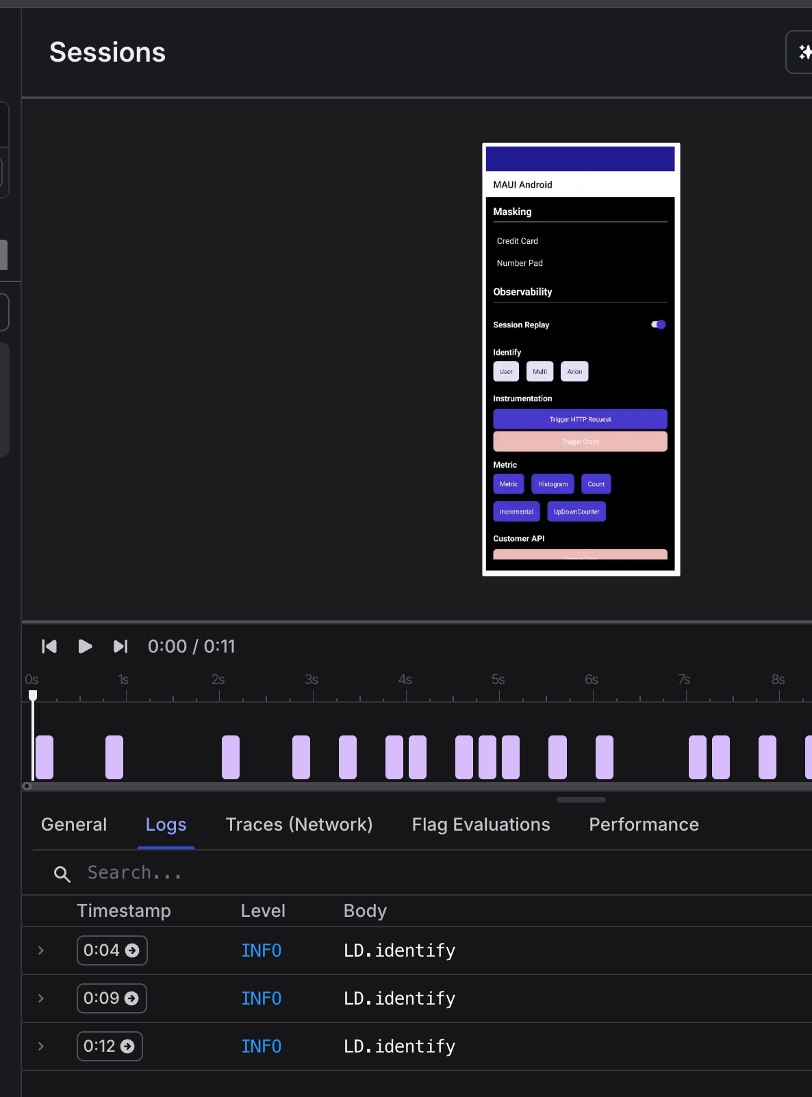Click the Trigger HTTP Request button in preview

click(x=580, y=419)
